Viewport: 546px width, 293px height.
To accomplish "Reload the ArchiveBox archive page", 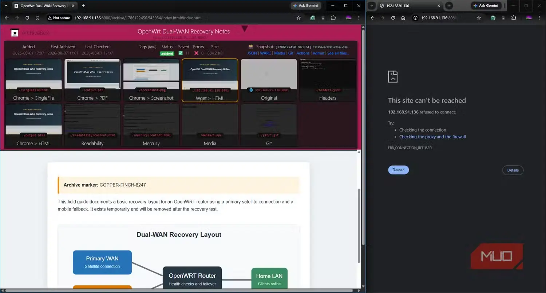I will (27, 18).
